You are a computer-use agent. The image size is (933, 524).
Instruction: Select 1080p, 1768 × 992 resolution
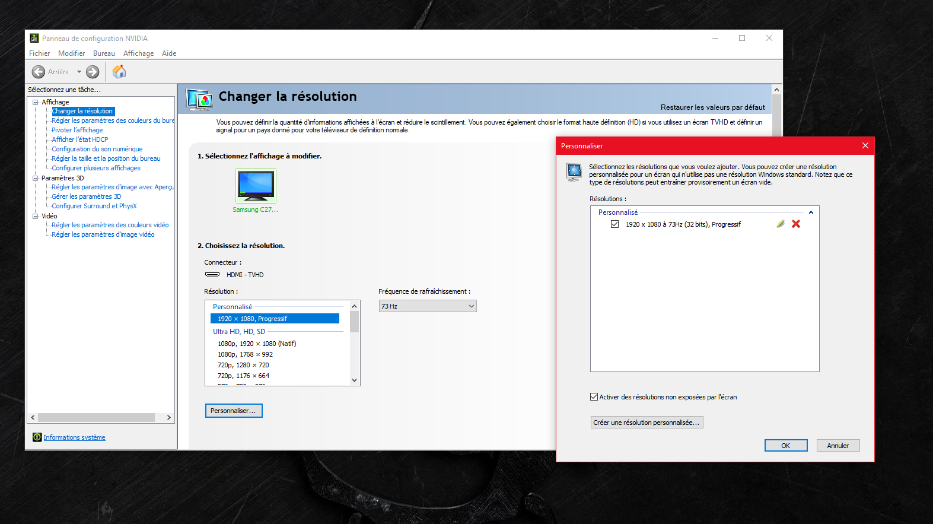[x=245, y=354]
